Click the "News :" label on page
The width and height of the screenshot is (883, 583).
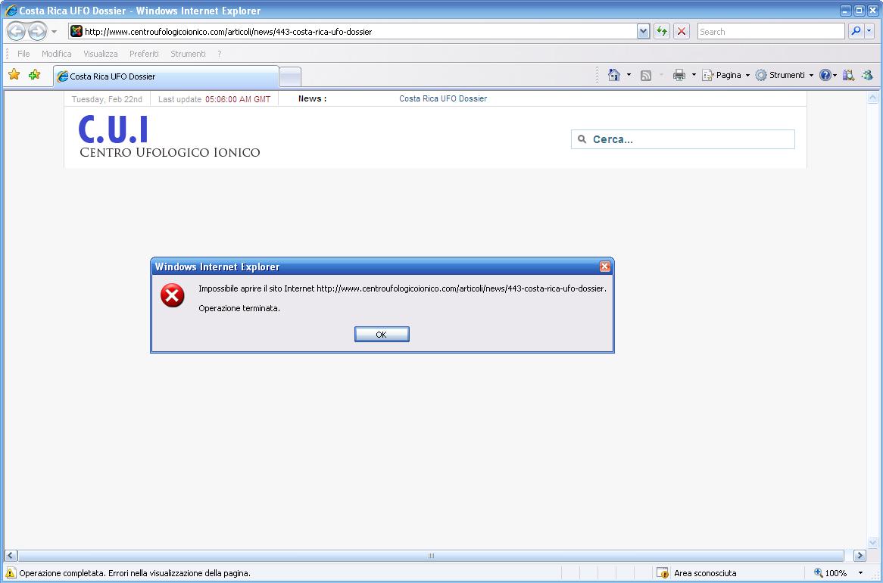(x=313, y=98)
